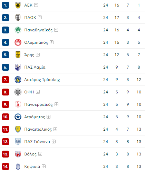Click the AEK club crest icon
This screenshot has width=145, height=172.
pyautogui.click(x=18, y=5)
